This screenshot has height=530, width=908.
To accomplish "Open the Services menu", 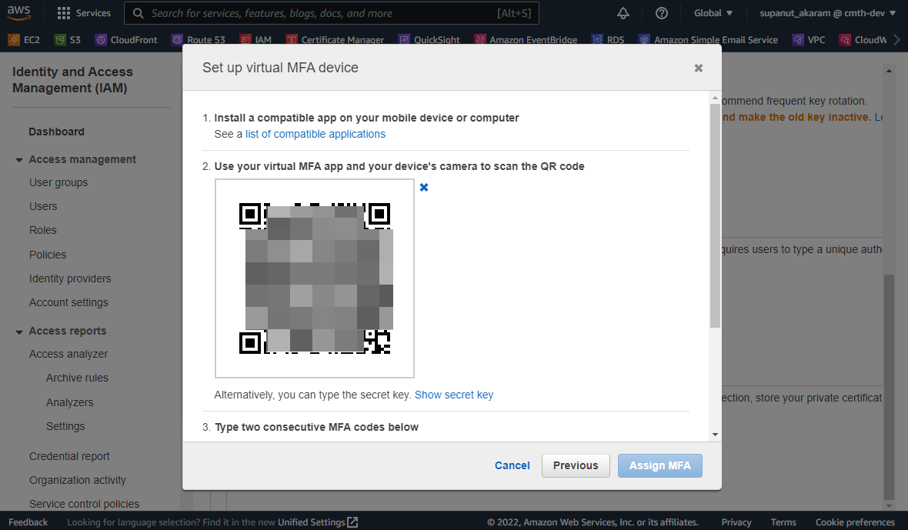I will (83, 12).
